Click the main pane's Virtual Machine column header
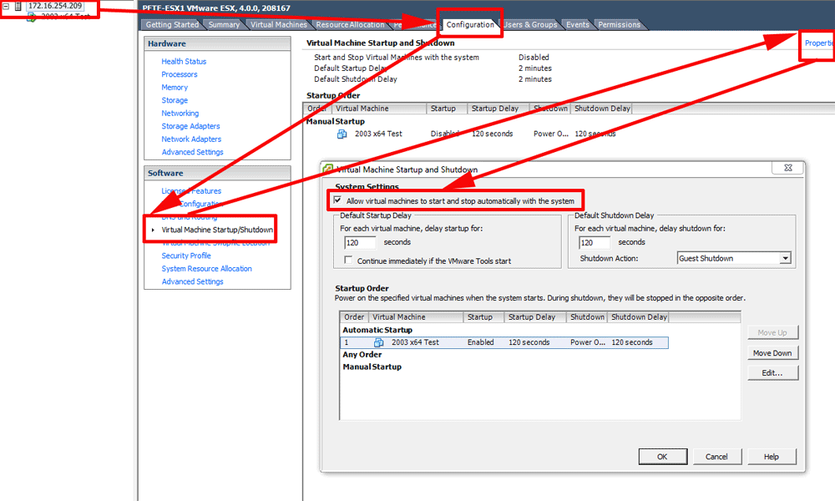Image resolution: width=835 pixels, height=501 pixels. [x=378, y=109]
